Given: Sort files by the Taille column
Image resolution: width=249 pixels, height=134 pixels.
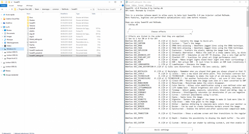Looking at the screenshot, I should coord(94,14).
